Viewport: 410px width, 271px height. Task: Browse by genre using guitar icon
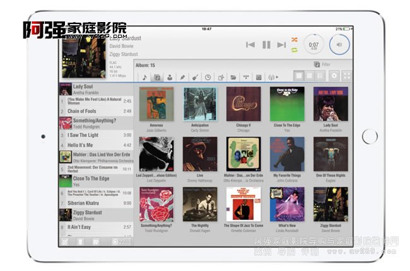pos(195,77)
